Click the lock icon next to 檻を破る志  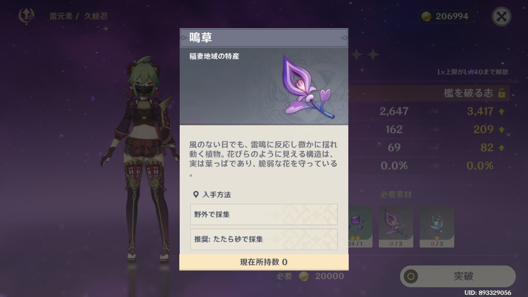click(x=501, y=93)
